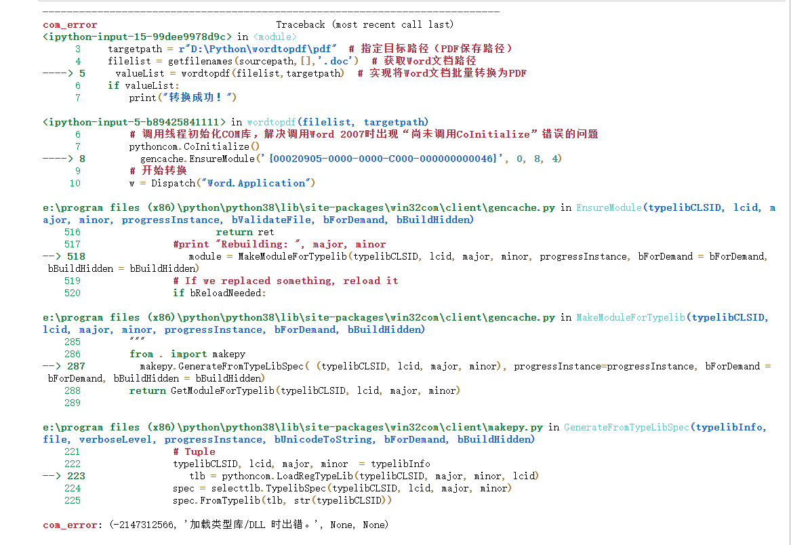Click 'tlb = pythoncom.LoadRegTypeLib' line 223

[364, 476]
